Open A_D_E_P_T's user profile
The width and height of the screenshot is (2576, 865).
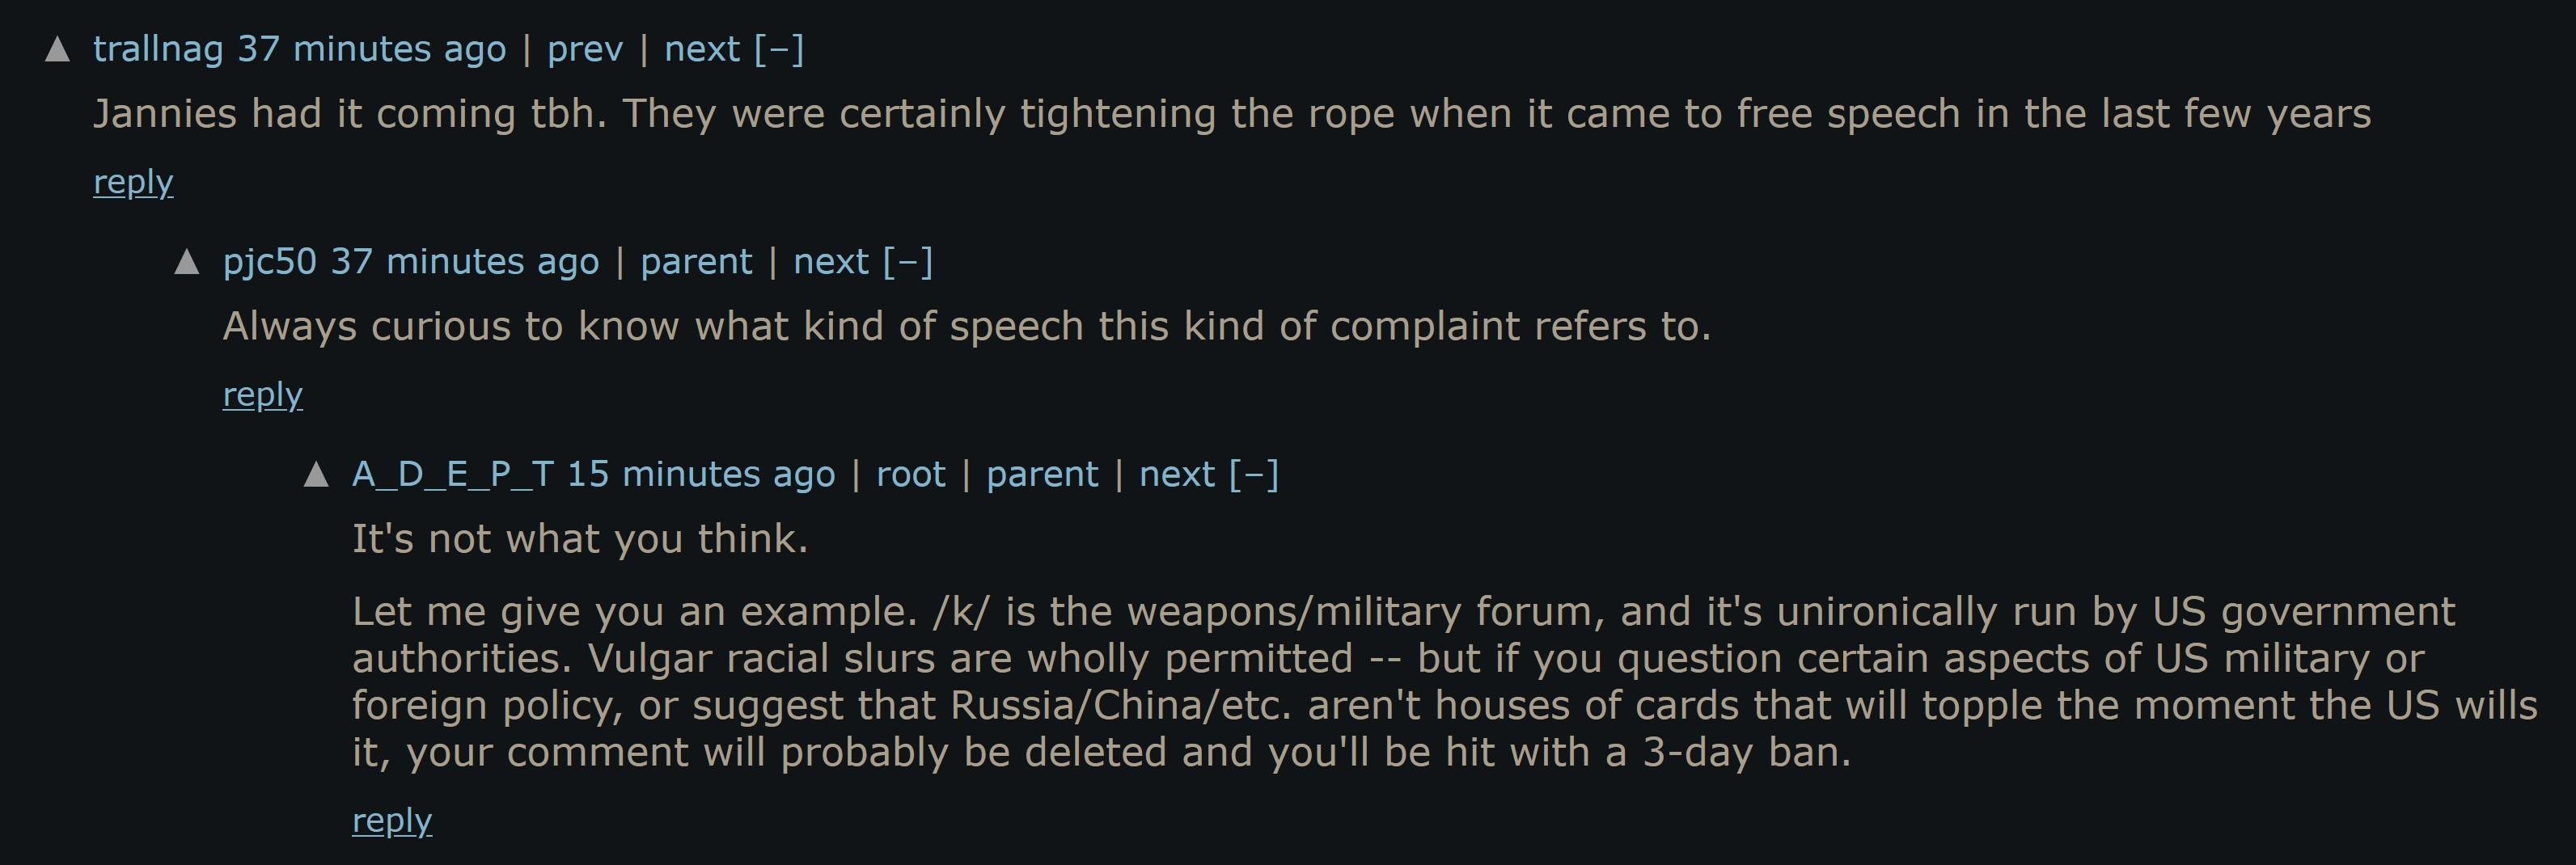[452, 474]
